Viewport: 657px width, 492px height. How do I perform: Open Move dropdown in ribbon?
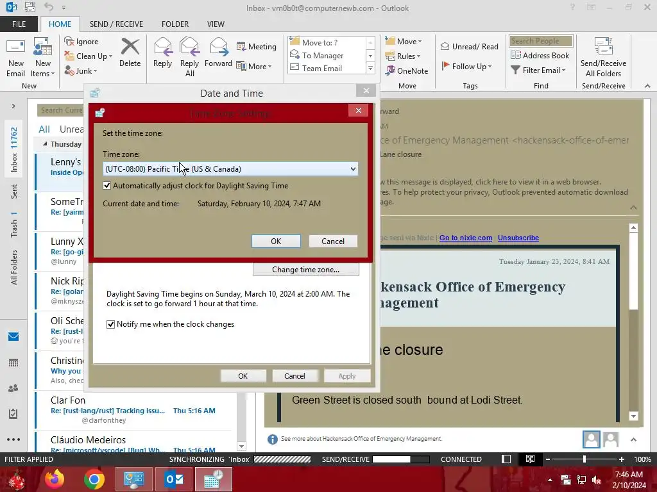(x=403, y=41)
